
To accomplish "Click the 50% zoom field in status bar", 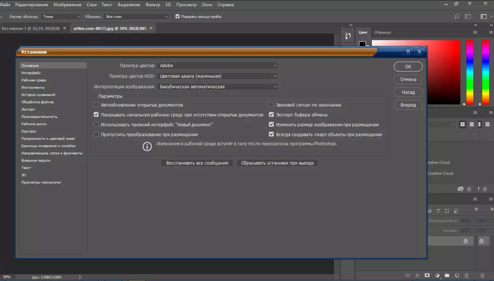I will tap(7, 277).
